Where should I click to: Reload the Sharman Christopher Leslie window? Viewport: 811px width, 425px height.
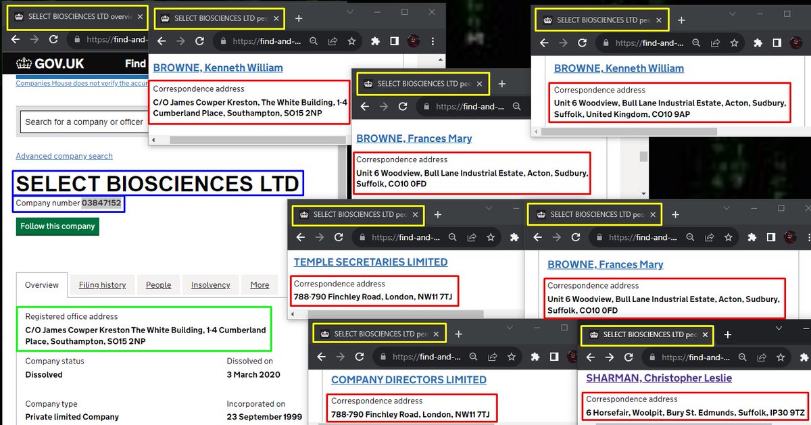point(629,357)
